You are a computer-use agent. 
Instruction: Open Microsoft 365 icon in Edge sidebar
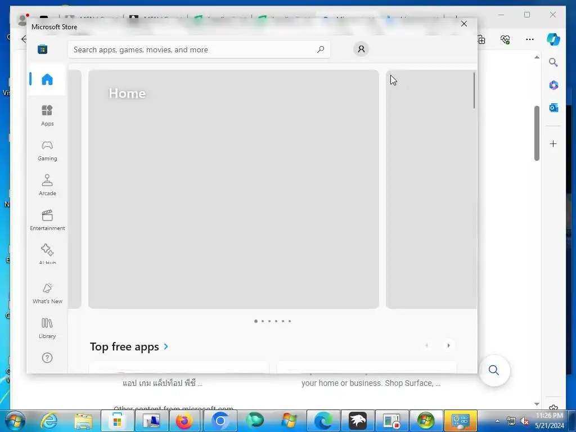553,85
